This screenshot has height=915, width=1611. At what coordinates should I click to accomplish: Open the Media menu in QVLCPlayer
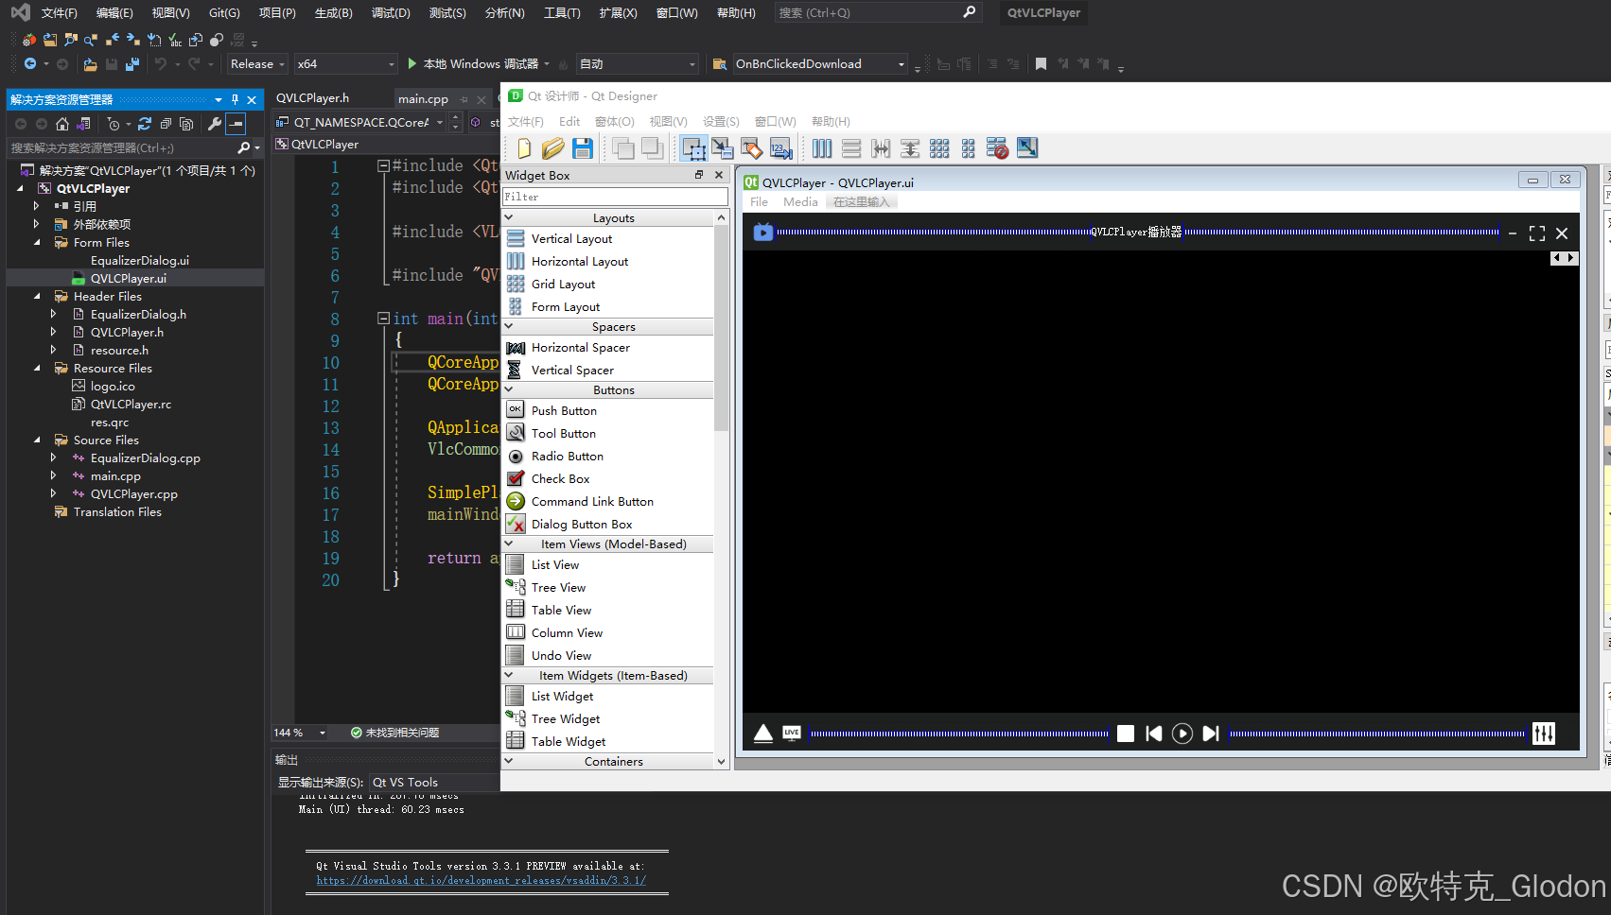point(800,201)
